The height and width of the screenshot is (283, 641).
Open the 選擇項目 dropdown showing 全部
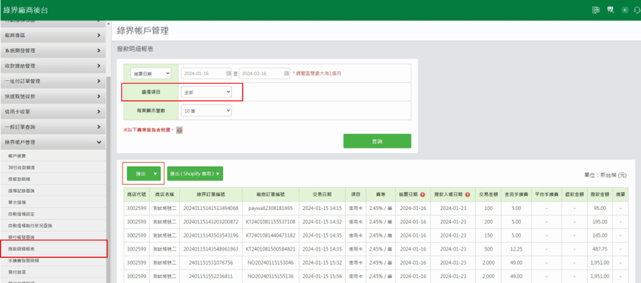(x=206, y=92)
